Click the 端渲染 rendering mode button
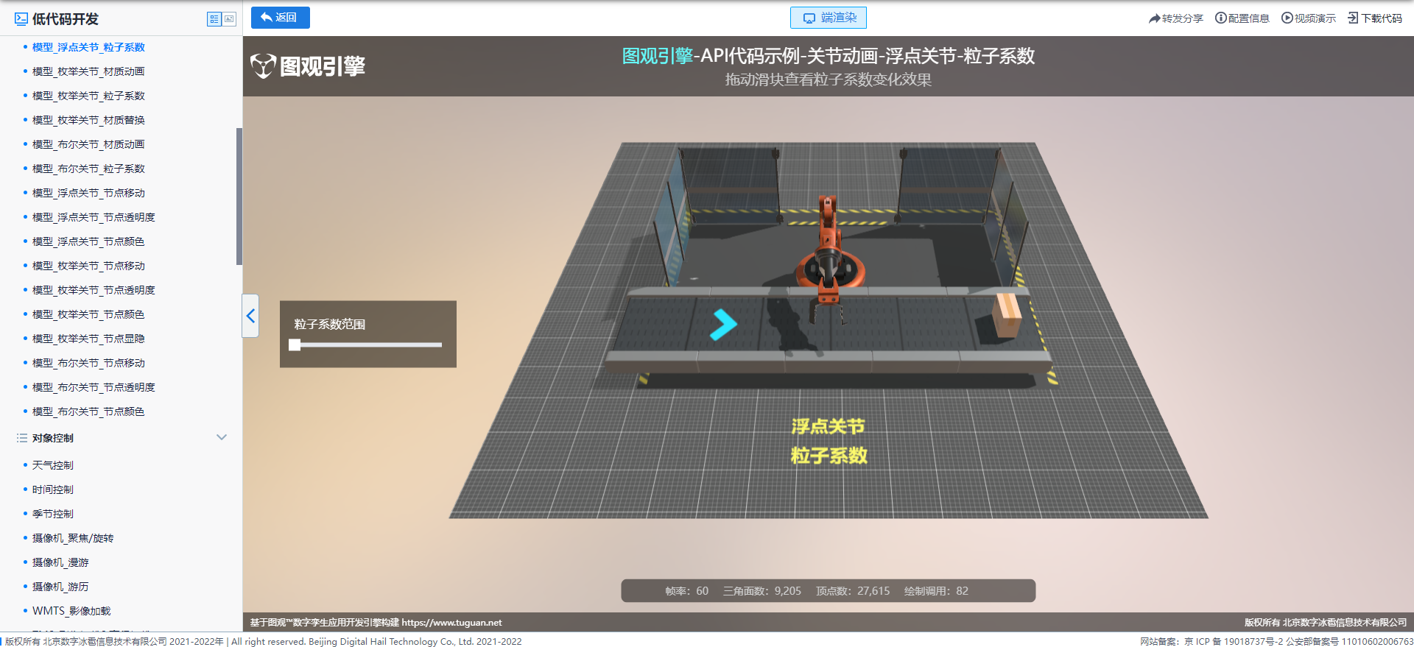 [828, 18]
